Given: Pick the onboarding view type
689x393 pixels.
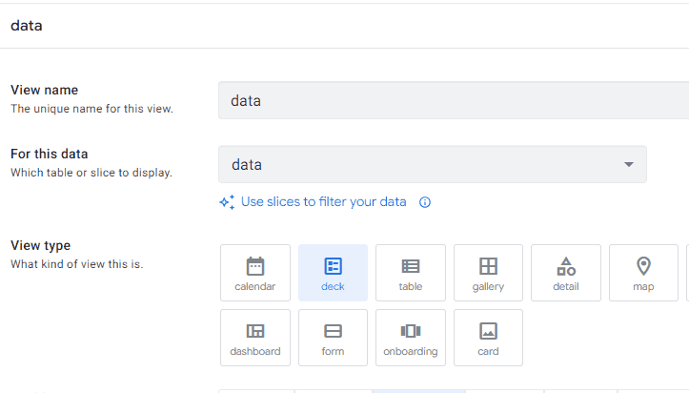Looking at the screenshot, I should tap(410, 338).
